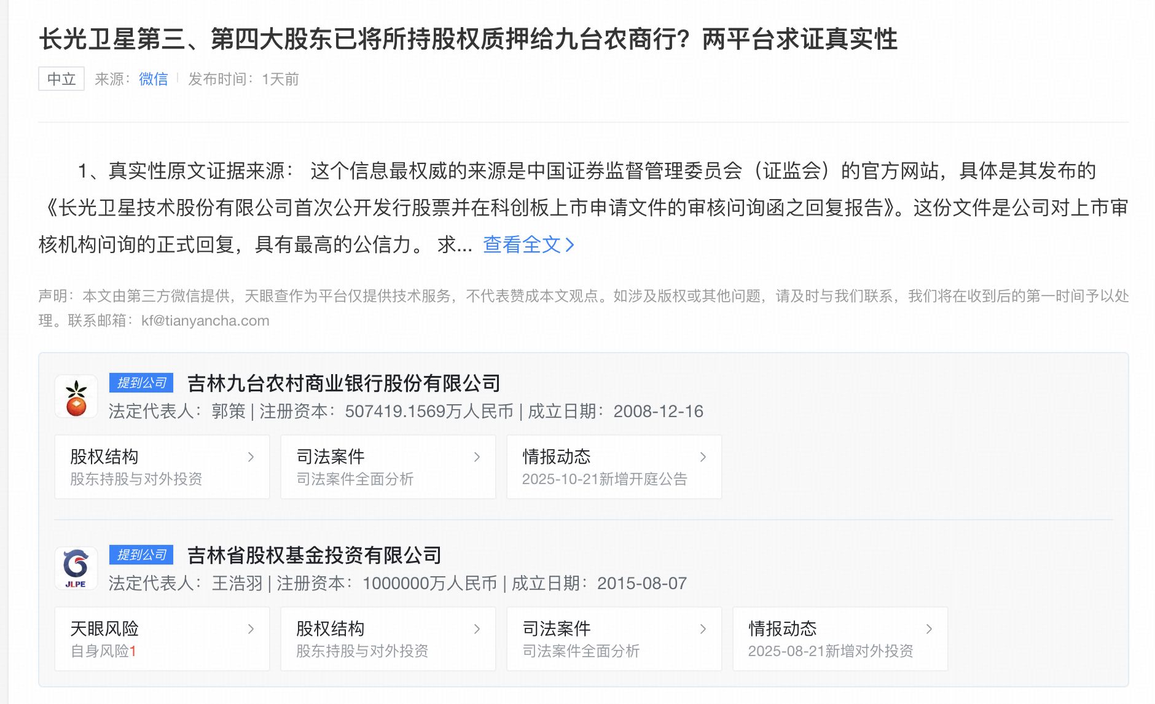The width and height of the screenshot is (1155, 704).
Task: Open 情报动态 card with 2025-10-21新增开庭公告
Action: (x=614, y=467)
